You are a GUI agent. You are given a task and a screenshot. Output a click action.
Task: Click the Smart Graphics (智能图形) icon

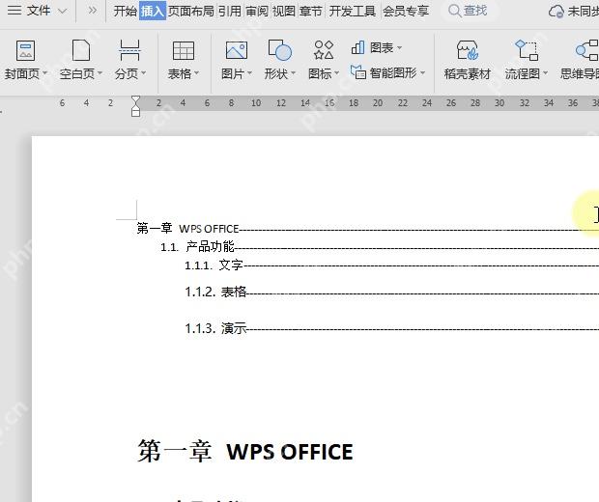358,71
